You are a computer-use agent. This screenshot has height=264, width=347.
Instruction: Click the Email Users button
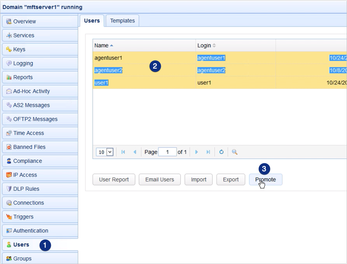tap(159, 179)
